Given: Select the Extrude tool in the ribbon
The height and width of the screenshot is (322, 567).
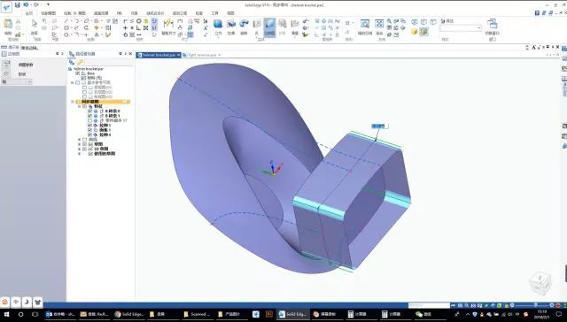Looking at the screenshot, I should point(231,27).
